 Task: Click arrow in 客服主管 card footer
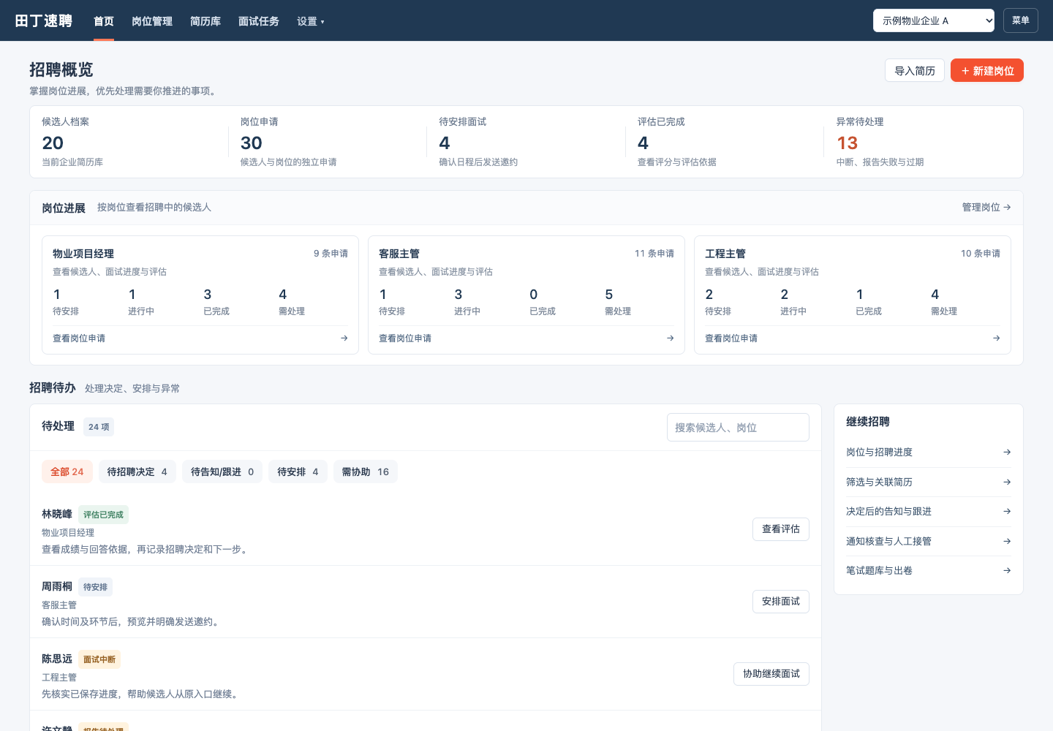click(671, 338)
